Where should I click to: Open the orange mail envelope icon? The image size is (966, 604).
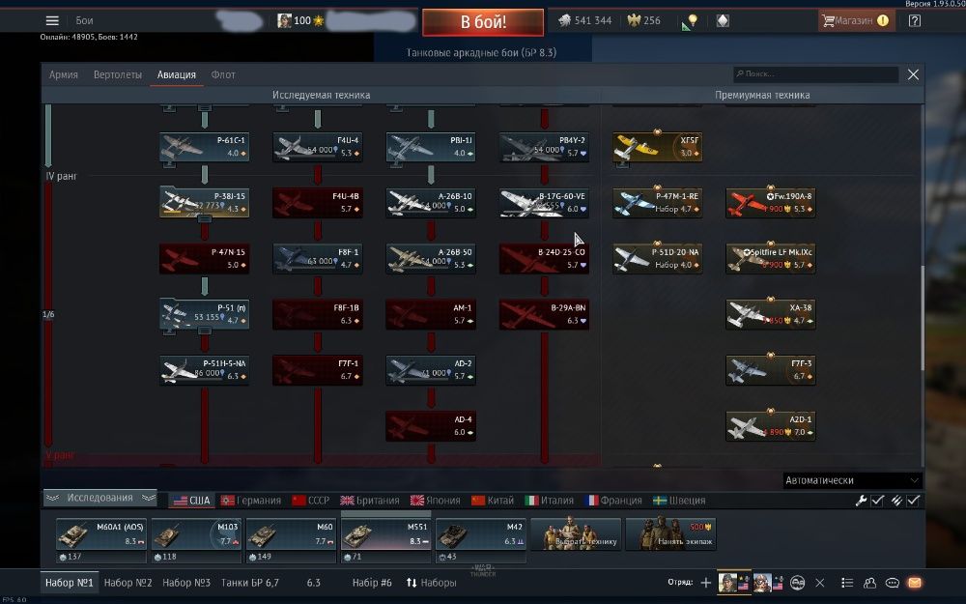coord(915,583)
